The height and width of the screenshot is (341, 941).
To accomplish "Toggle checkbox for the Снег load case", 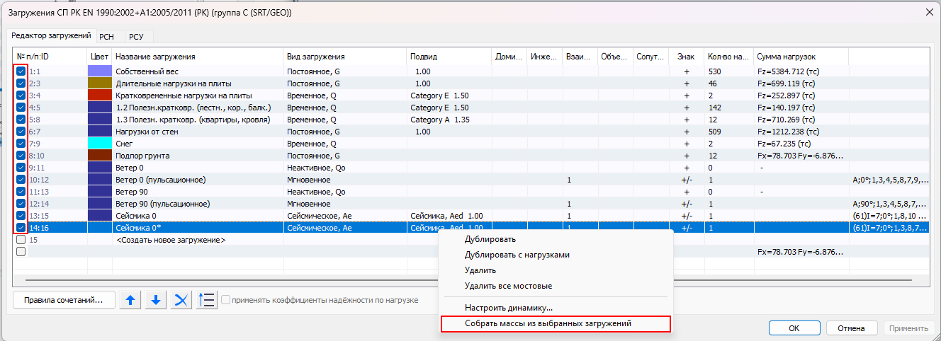I will click(x=21, y=144).
